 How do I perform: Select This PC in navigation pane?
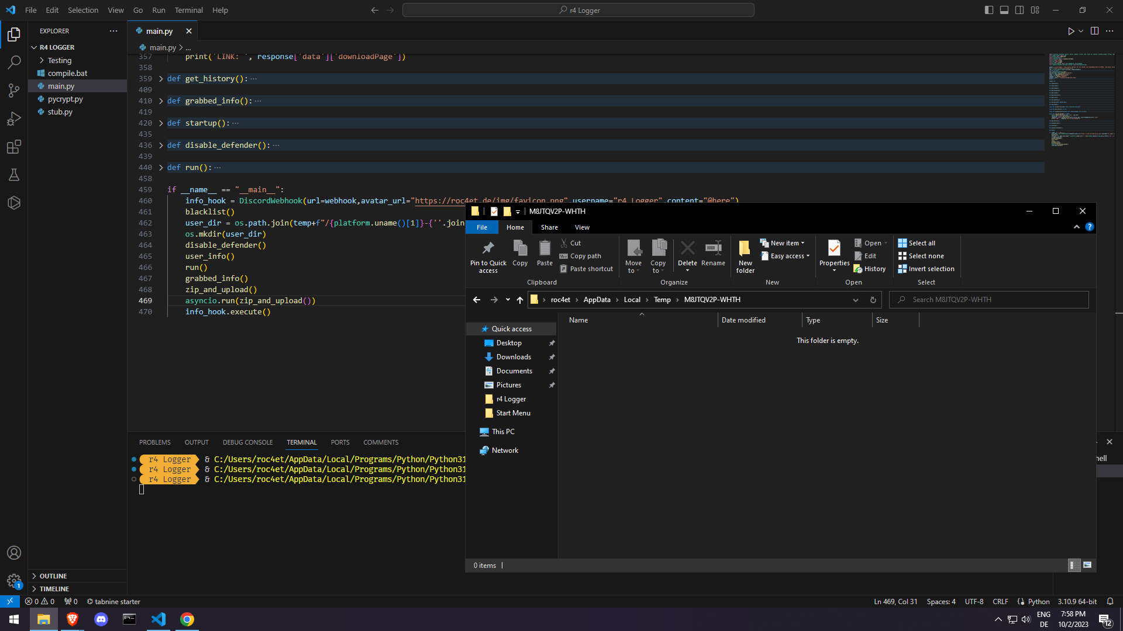click(503, 432)
